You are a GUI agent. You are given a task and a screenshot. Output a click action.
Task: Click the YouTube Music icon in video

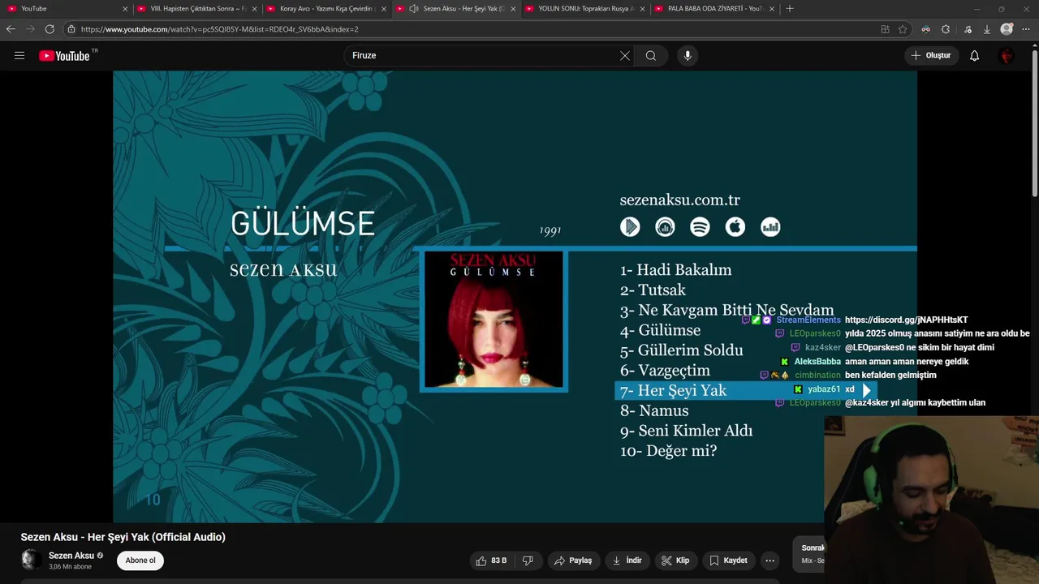[665, 227]
